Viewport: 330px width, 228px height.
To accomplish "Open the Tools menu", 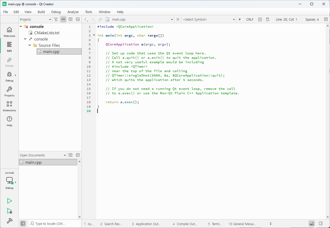I will [x=89, y=12].
